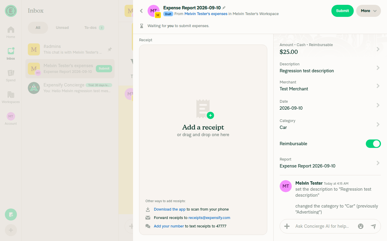Click the receipts@expensify.com link
This screenshot has height=241, width=387.
(x=209, y=218)
